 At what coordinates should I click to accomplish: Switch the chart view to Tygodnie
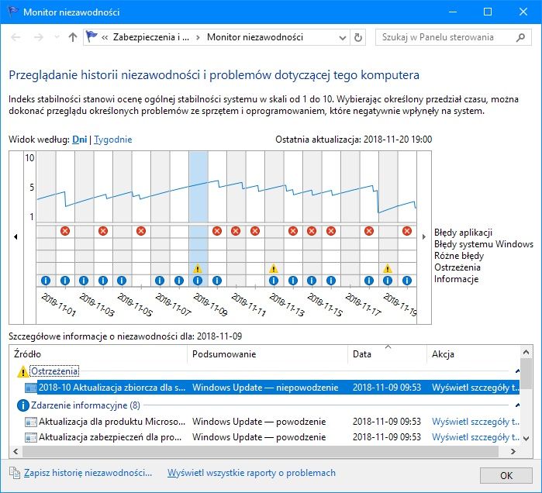click(x=113, y=140)
